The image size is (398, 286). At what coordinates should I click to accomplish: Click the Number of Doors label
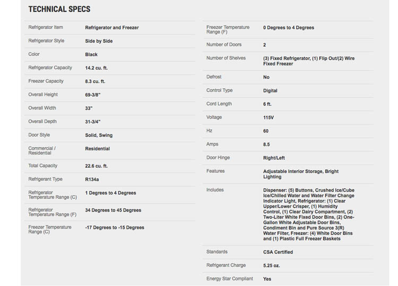tap(224, 45)
